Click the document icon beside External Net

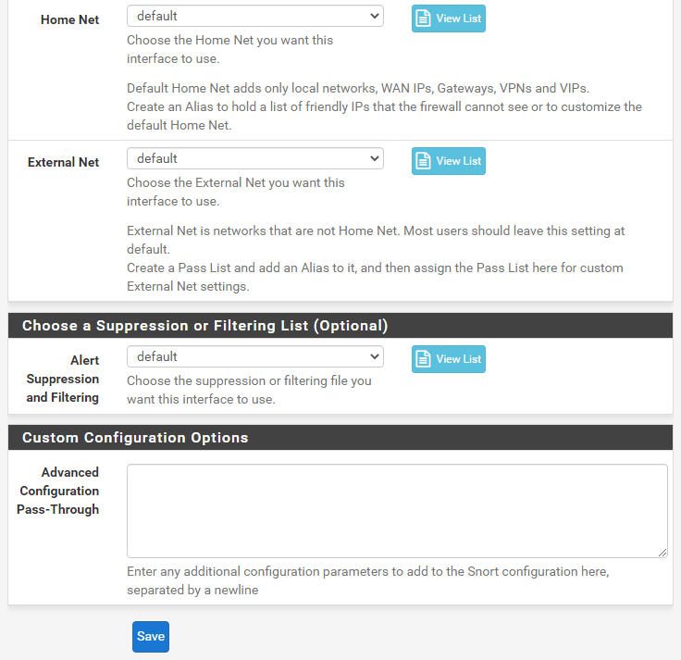coord(424,161)
